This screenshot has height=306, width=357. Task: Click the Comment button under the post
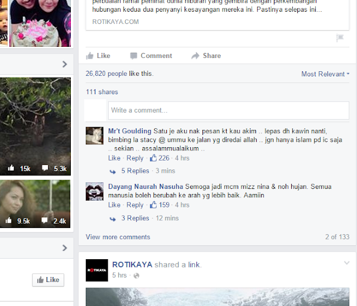(x=151, y=56)
